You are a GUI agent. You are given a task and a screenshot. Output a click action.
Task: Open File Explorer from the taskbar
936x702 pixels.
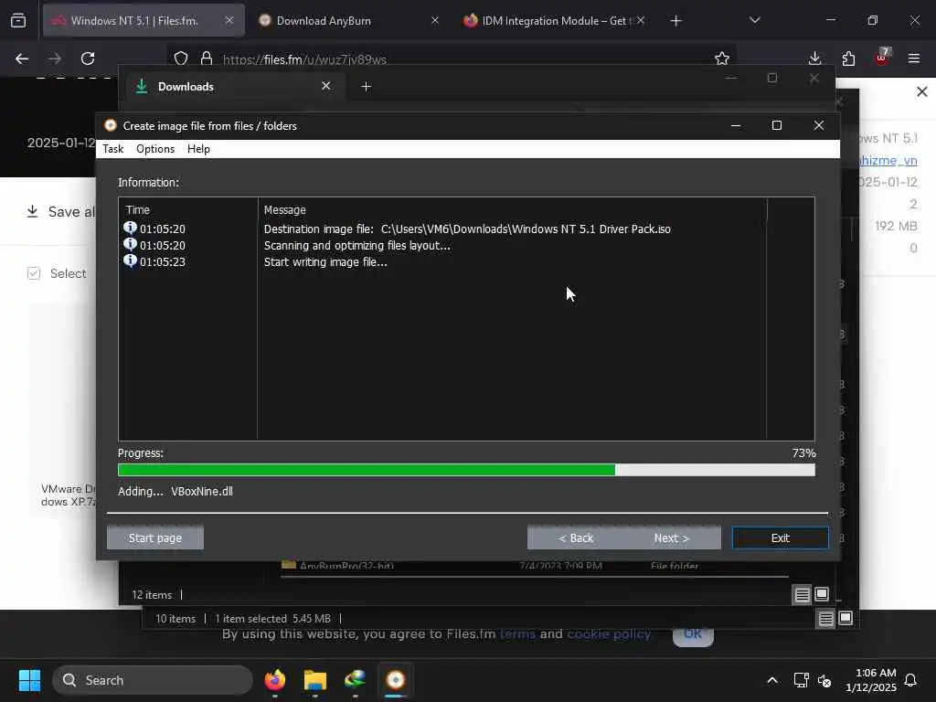click(x=315, y=680)
